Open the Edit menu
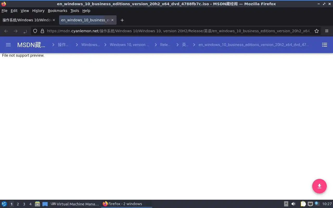 click(14, 11)
